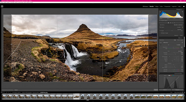Select the healing brush tool icon

(x=170, y=23)
